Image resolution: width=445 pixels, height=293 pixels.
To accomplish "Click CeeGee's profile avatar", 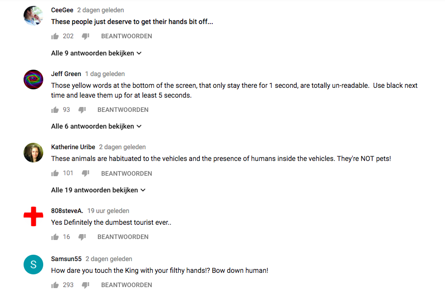I will pos(33,16).
